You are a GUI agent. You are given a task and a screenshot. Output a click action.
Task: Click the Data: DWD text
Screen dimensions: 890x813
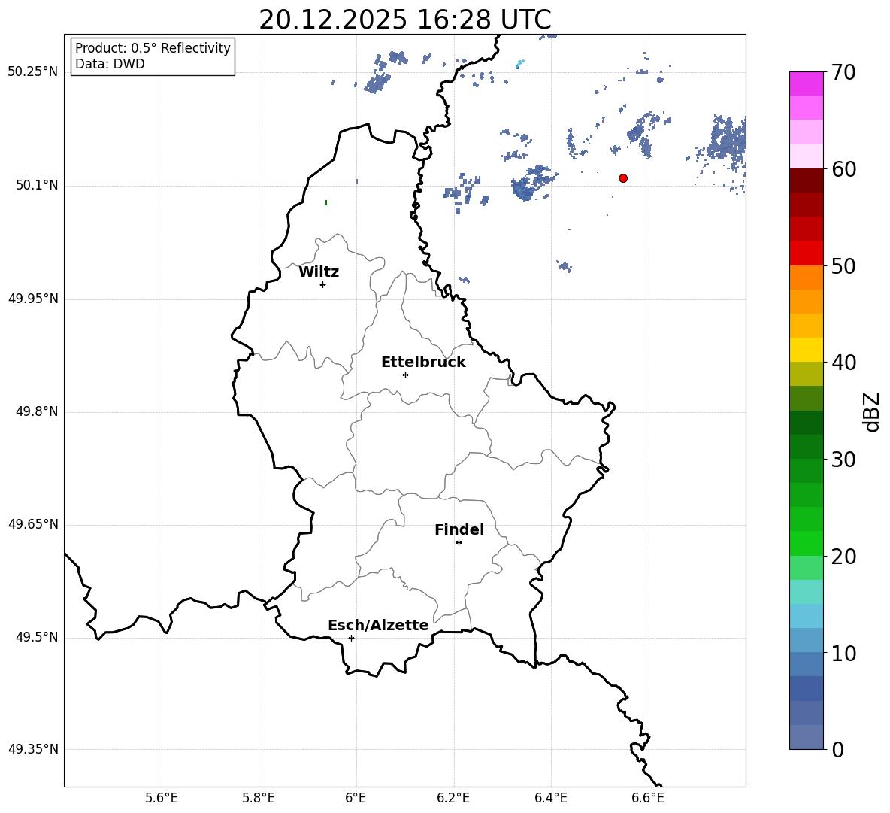[x=110, y=64]
